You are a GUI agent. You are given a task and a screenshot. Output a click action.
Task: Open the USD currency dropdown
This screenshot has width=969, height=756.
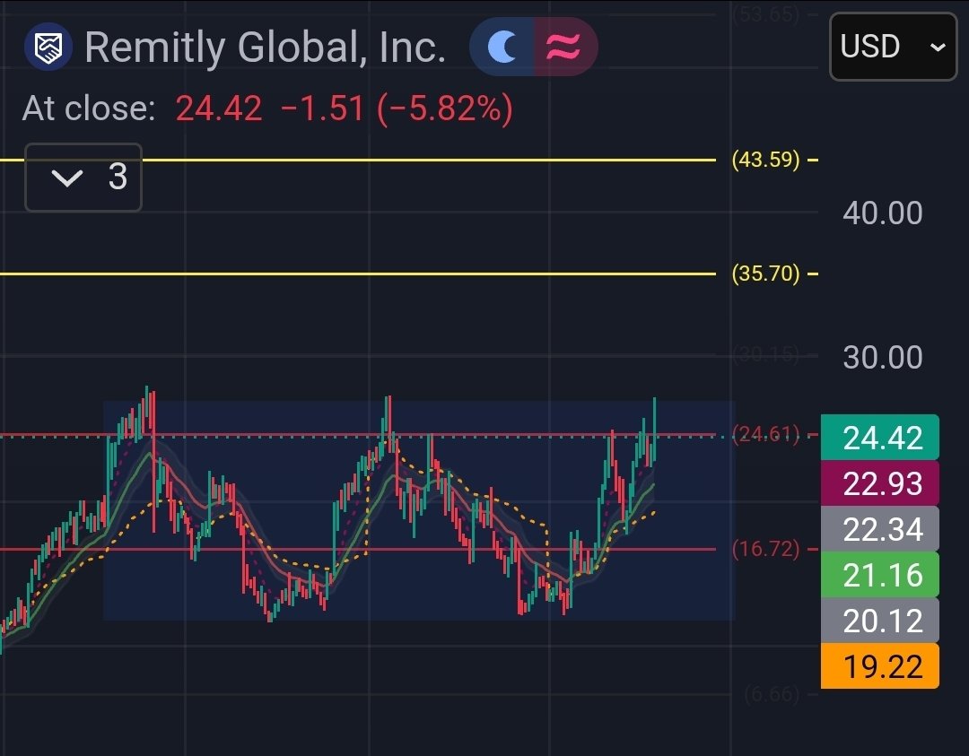click(893, 47)
